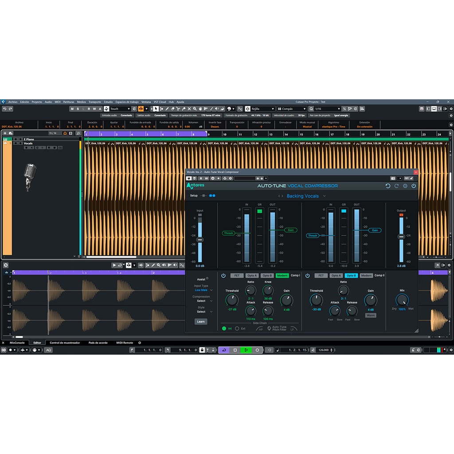454x454 pixels.
Task: Expand the Low Male input type dropdown
Action: 204,290
